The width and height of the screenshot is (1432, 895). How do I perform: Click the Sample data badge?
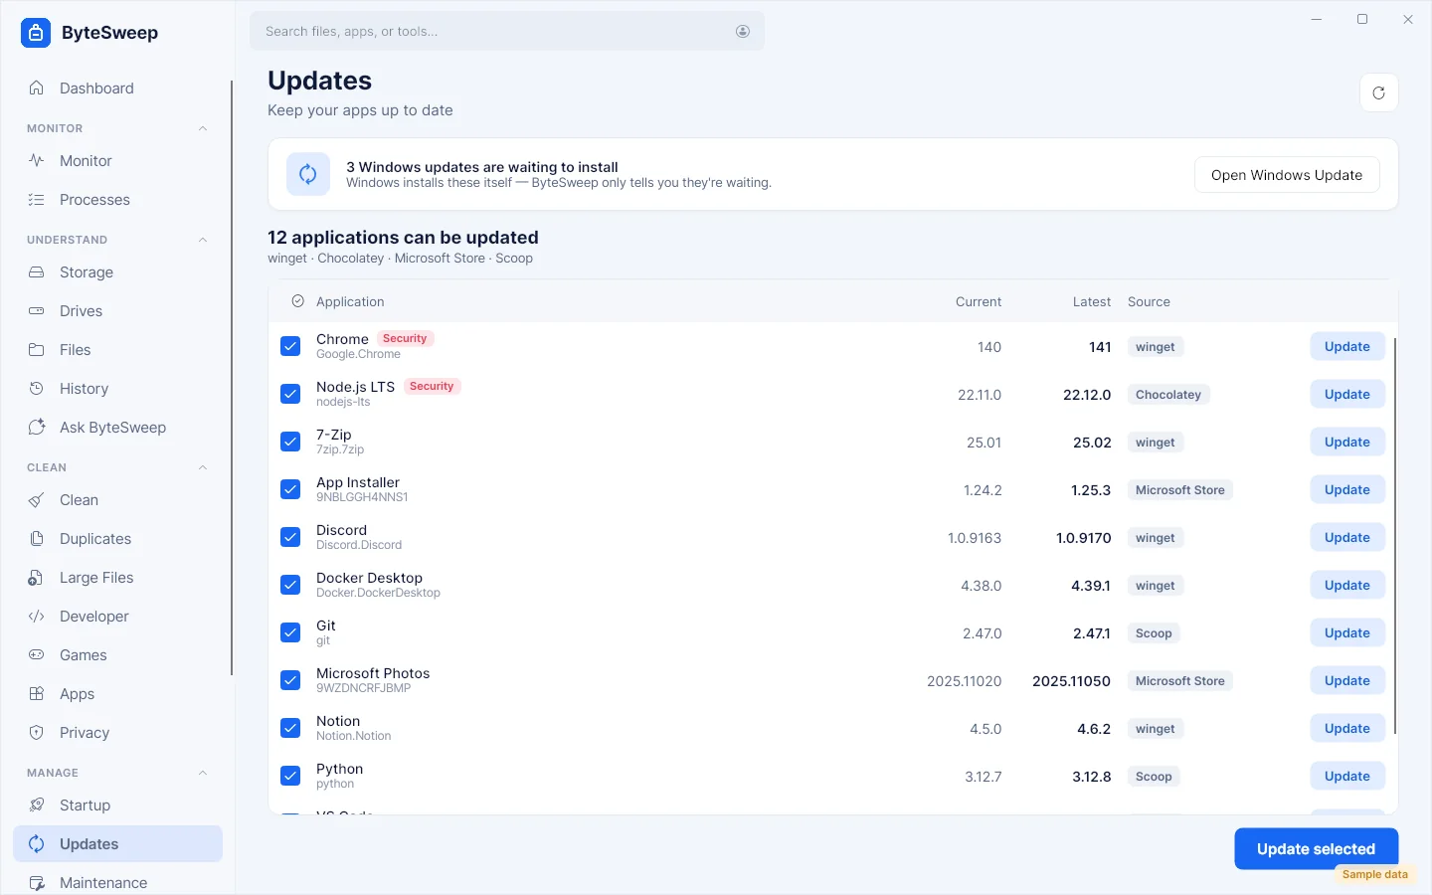coord(1375,874)
